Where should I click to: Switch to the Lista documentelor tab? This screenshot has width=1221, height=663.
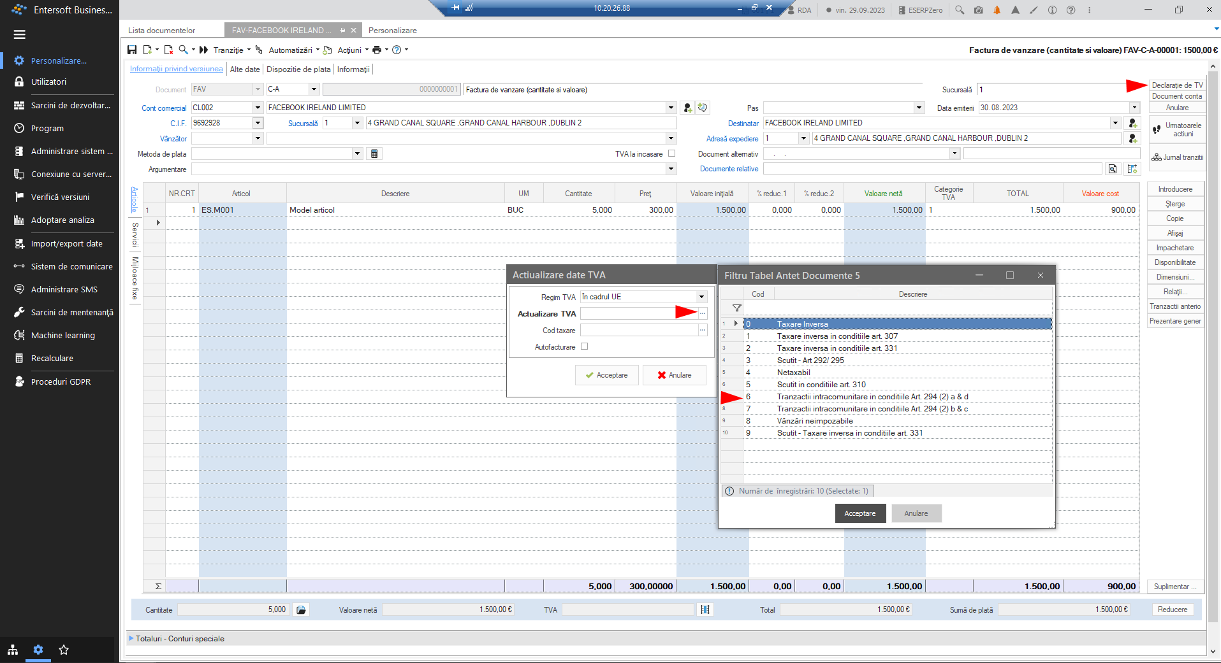[x=162, y=31]
